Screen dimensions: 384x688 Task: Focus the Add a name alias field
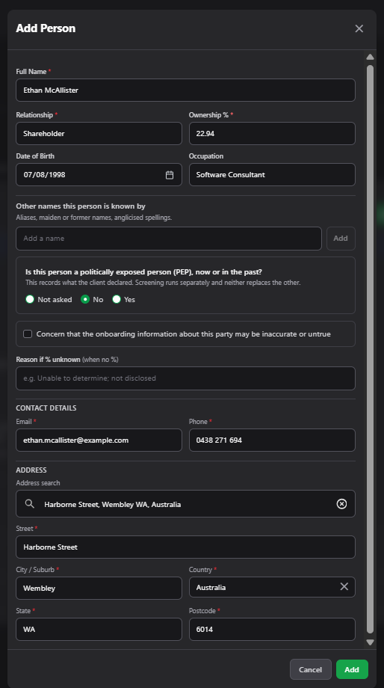(x=169, y=239)
